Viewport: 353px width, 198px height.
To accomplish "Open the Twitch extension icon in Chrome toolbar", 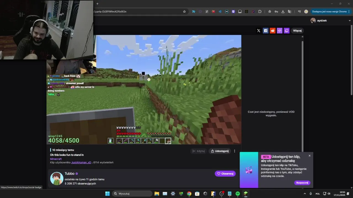I will [x=233, y=12].
